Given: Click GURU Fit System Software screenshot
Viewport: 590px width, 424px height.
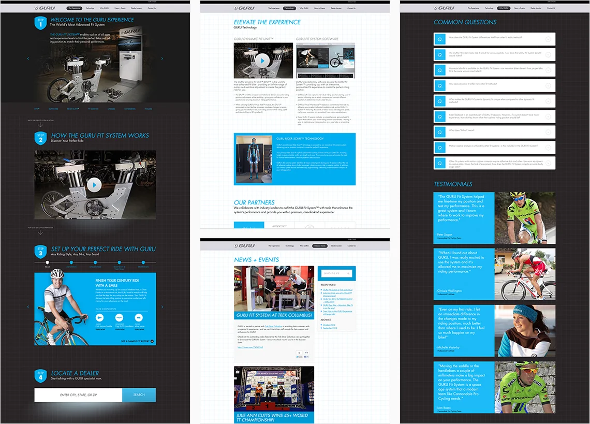Looking at the screenshot, I should [x=326, y=60].
